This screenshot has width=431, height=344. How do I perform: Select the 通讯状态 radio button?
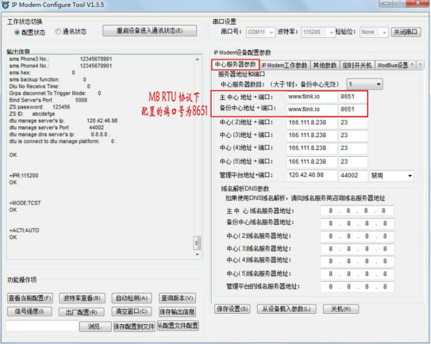59,31
